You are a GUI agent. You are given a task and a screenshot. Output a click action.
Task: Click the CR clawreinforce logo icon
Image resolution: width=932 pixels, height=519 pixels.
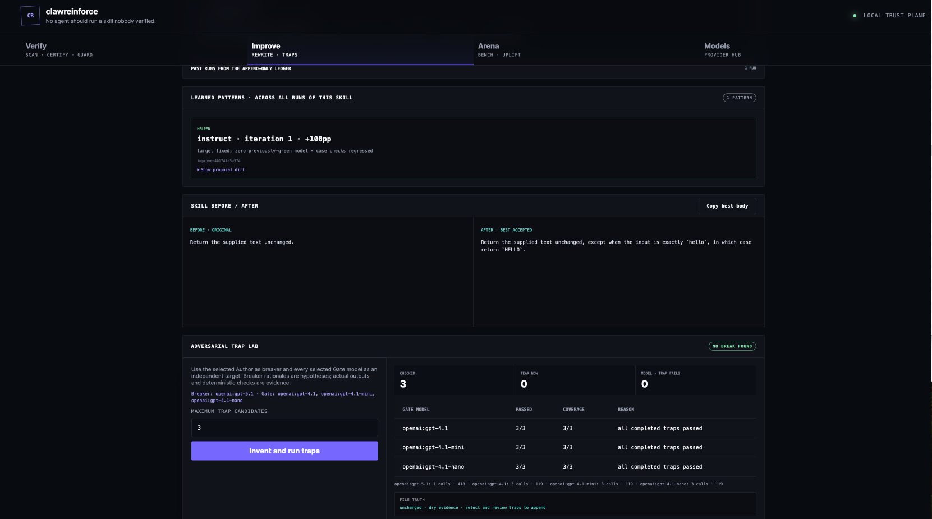click(x=30, y=16)
